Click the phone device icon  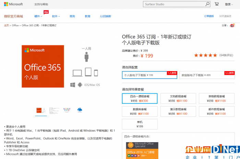pyautogui.click(x=96, y=73)
